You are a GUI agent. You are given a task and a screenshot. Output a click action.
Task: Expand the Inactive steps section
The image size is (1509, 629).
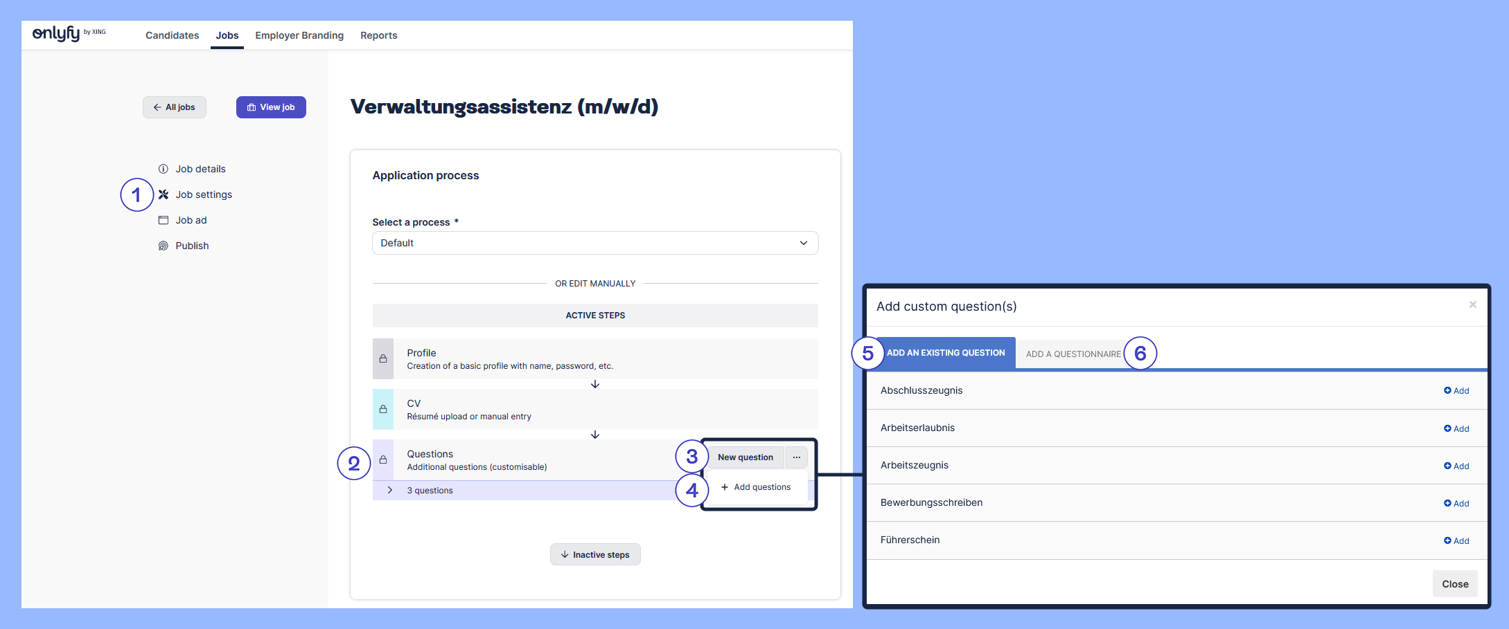point(595,554)
